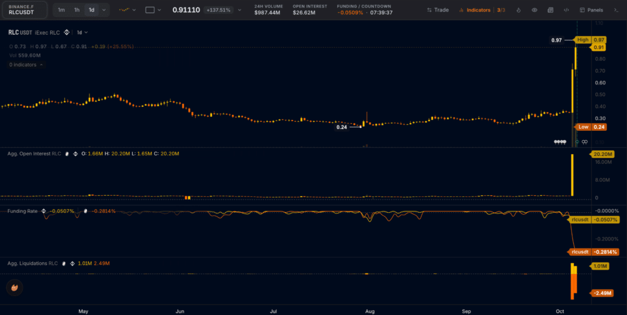Click the 1.01M liquidations axis tag

(x=599, y=266)
